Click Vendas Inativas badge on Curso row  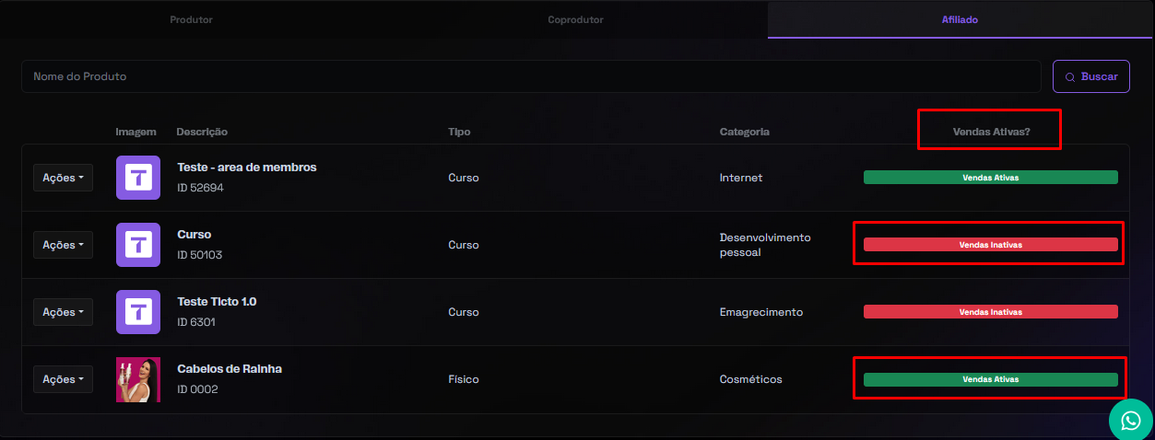coord(990,245)
